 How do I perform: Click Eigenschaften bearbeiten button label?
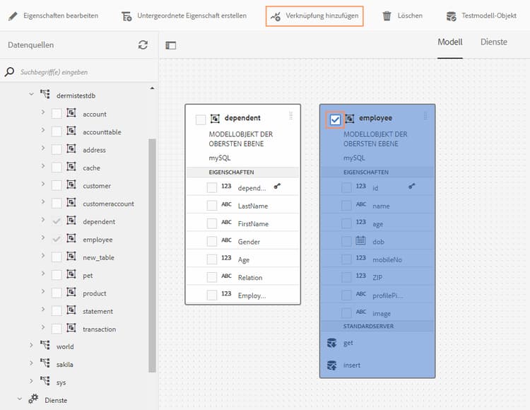[x=61, y=16]
